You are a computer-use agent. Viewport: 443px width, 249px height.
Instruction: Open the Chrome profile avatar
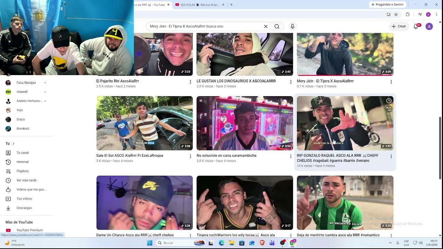[428, 15]
